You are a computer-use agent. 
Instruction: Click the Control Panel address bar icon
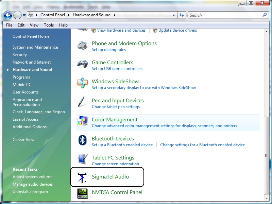pyautogui.click(x=31, y=15)
